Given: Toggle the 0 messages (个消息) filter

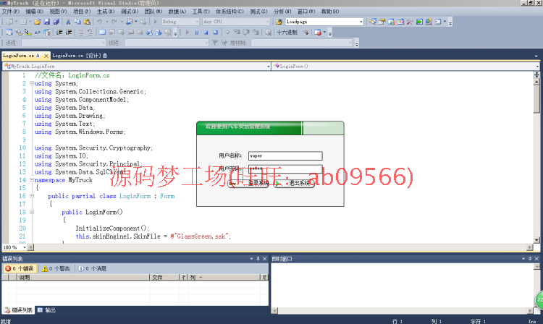Looking at the screenshot, I should pyautogui.click(x=91, y=268).
